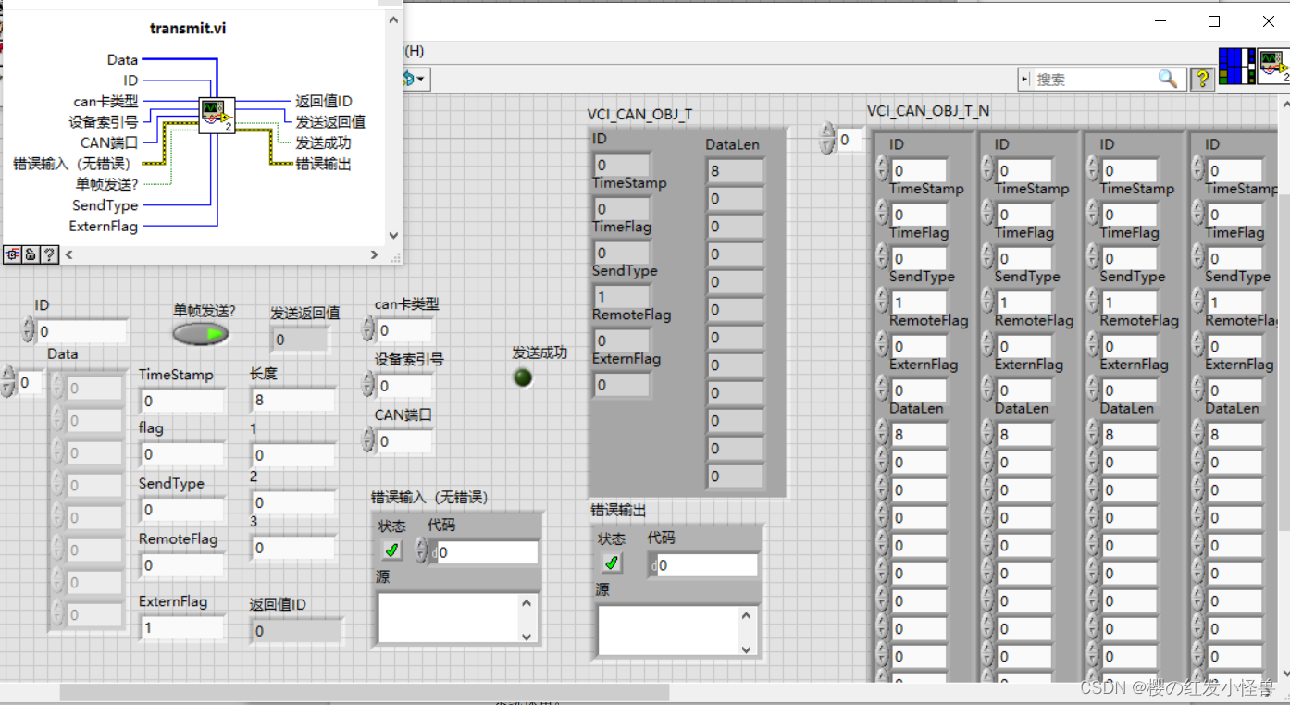Screen dimensions: 1290x705
Task: Click first element SendType stepper in VCI_CAN_OBJ_T_N
Action: click(x=882, y=302)
